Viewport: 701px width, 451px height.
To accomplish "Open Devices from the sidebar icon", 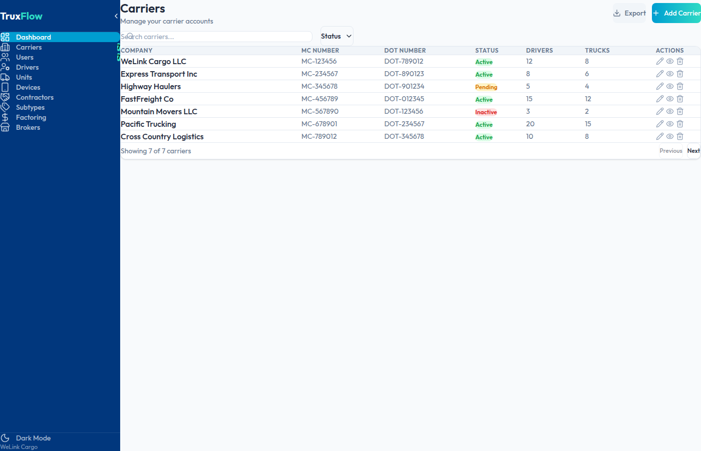I will click(5, 87).
